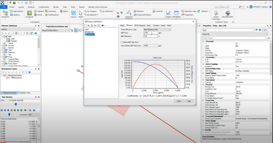Collapse the General properties section
This screenshot has height=143, width=273.
point(203,41)
